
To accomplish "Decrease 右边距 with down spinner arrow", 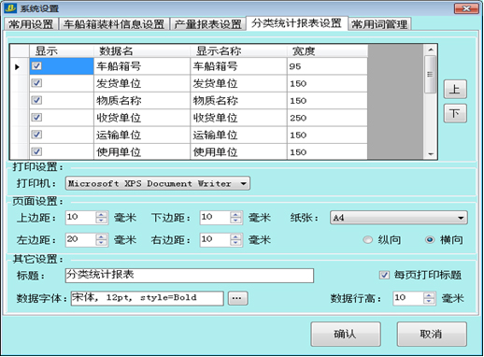I will tap(235, 243).
